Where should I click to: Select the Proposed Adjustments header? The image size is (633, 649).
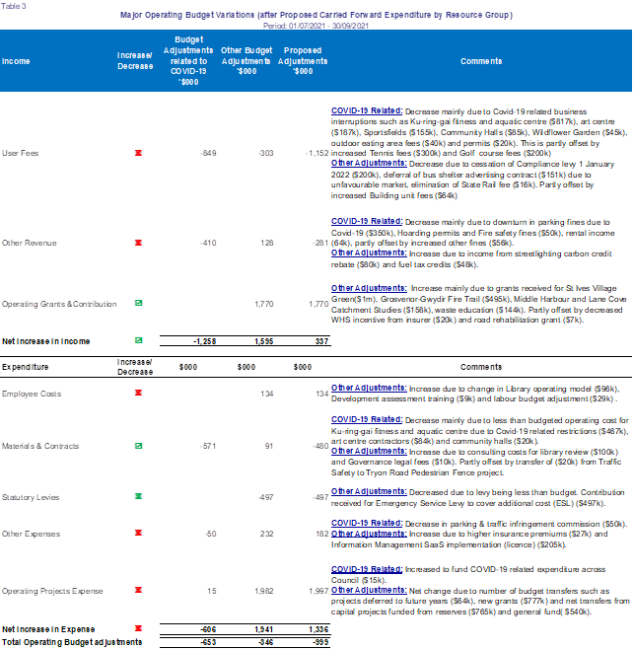coord(303,61)
